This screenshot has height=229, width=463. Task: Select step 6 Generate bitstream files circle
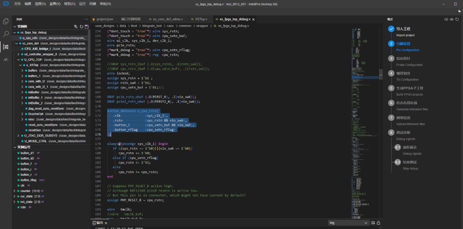[391, 103]
